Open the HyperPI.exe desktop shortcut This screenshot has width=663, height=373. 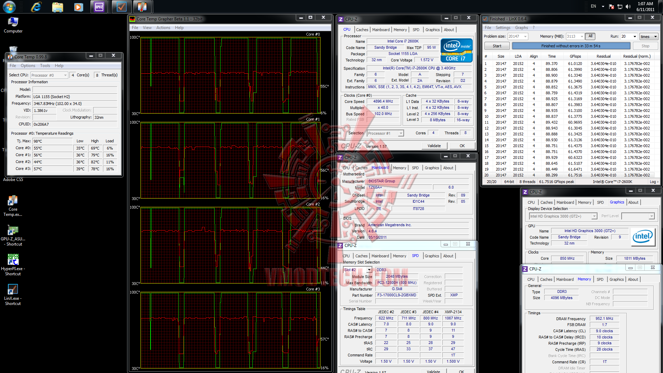pyautogui.click(x=13, y=260)
